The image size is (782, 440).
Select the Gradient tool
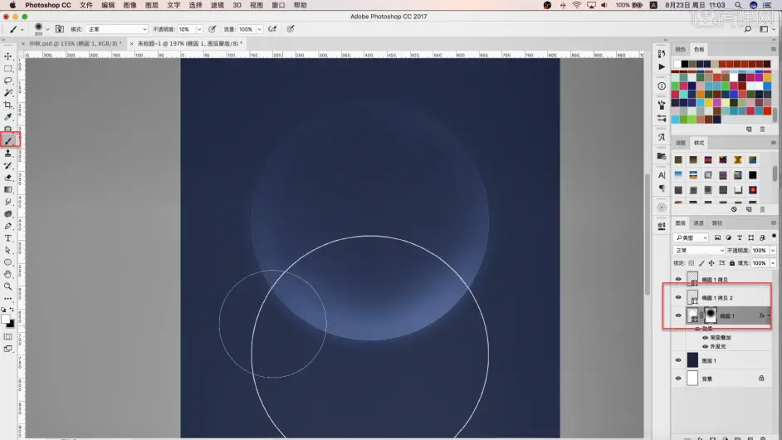coord(8,189)
